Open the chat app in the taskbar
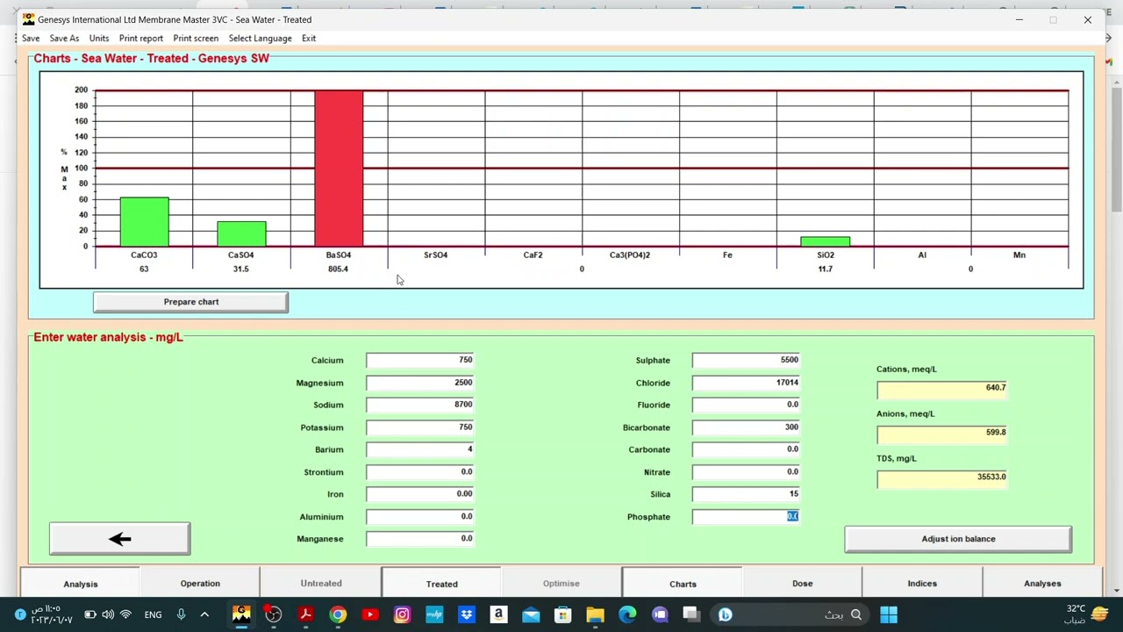 660,614
